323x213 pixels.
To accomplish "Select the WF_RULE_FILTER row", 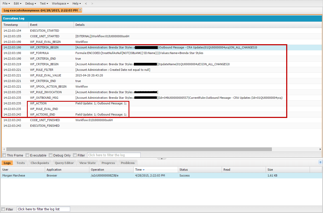I will (162, 70).
